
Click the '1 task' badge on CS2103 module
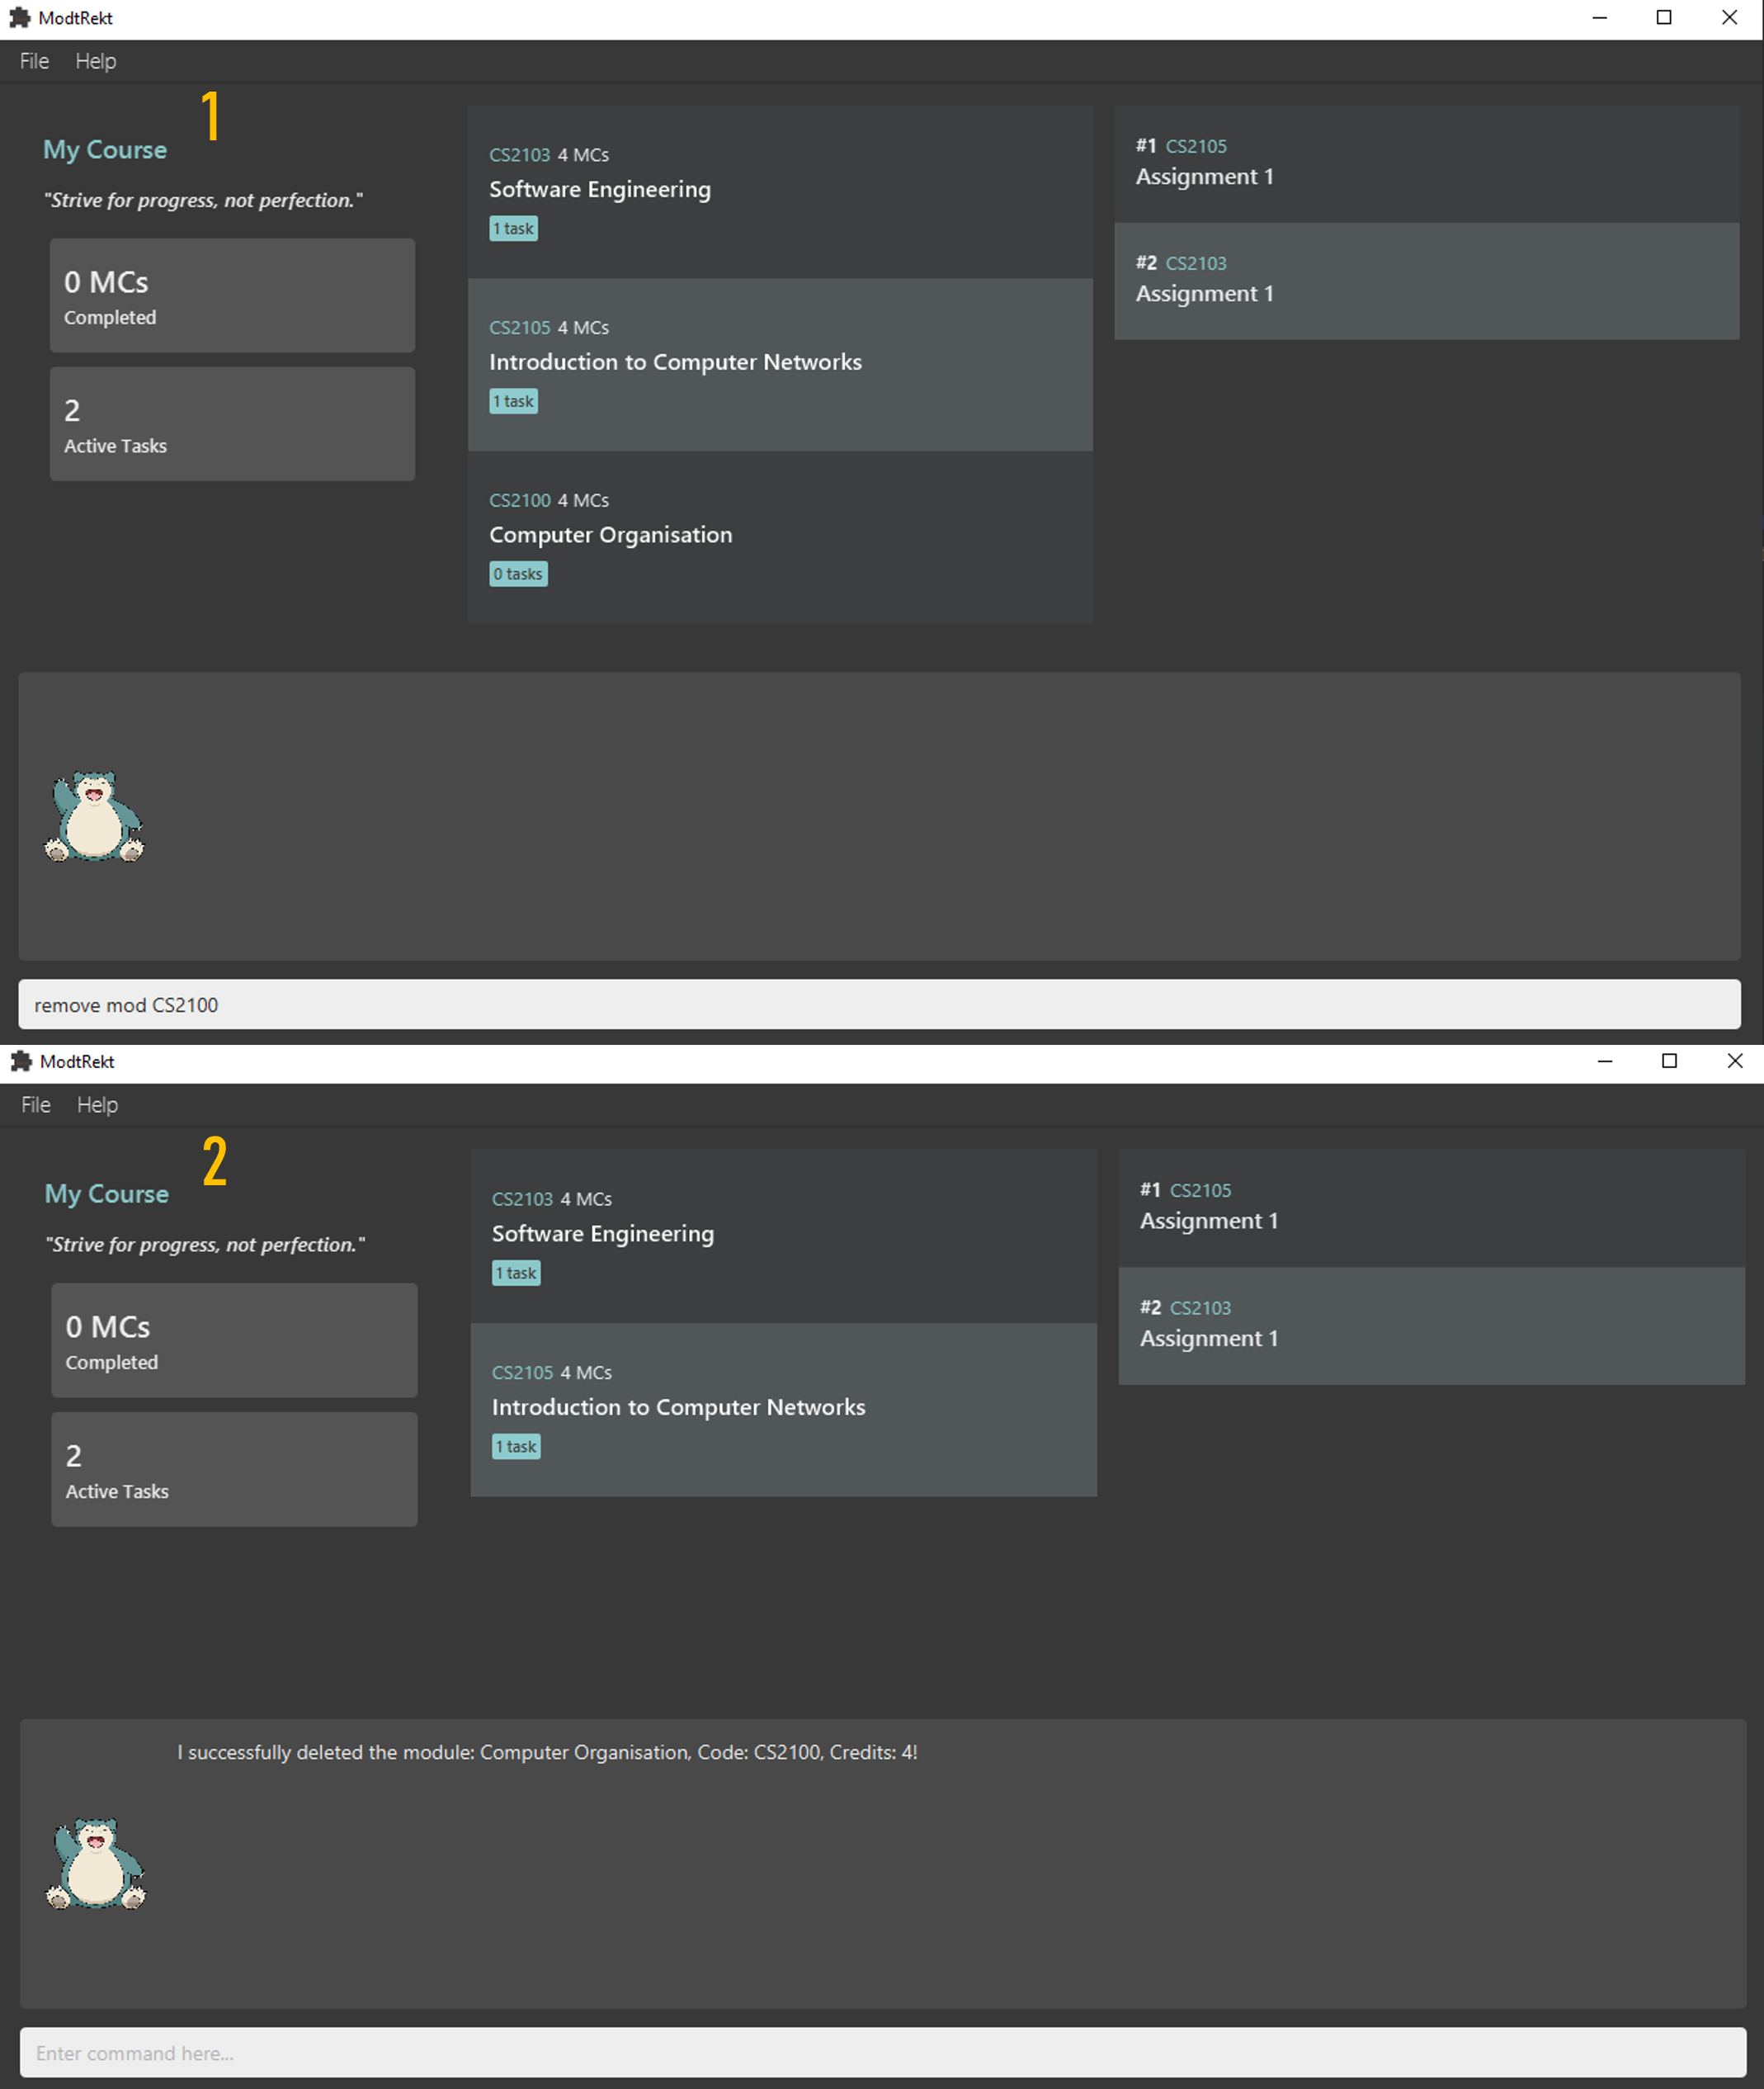click(x=512, y=228)
